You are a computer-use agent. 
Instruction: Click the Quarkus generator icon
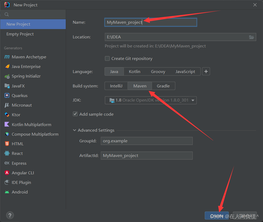click(x=7, y=95)
